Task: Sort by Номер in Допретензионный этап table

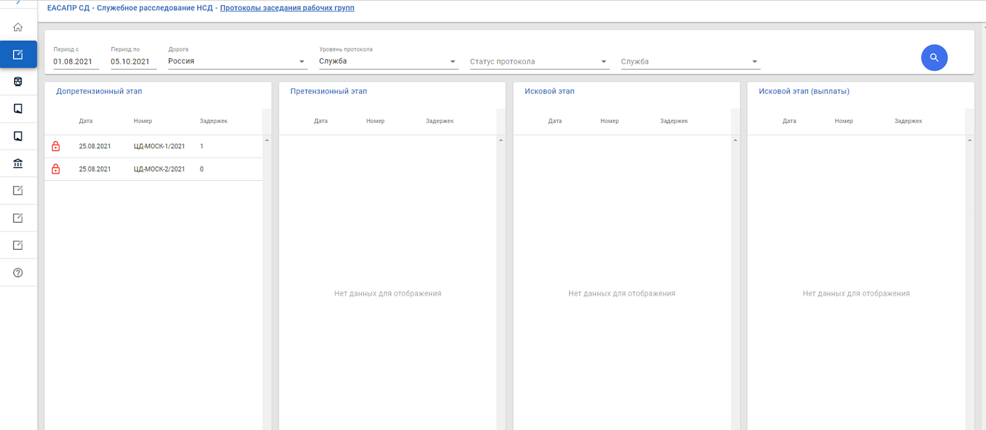Action: 143,121
